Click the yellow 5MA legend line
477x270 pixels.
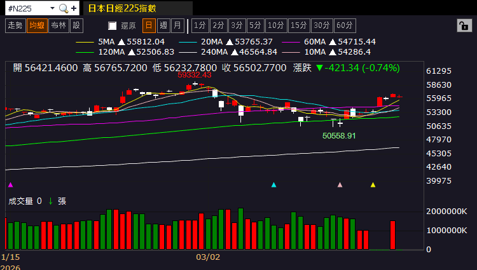(85, 41)
